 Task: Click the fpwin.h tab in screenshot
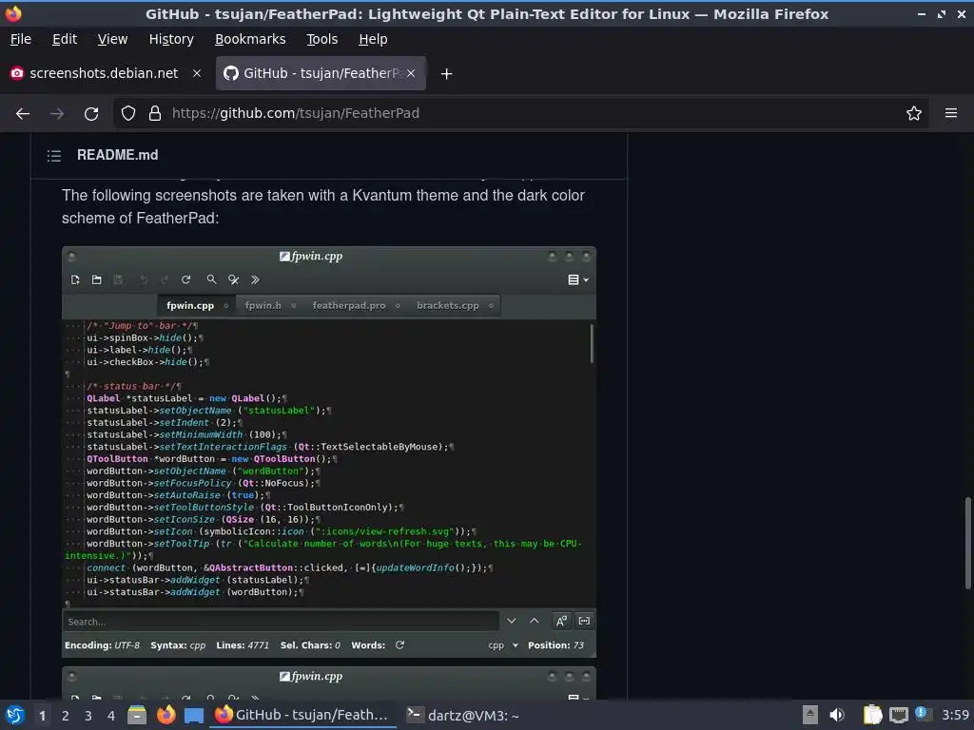click(269, 305)
